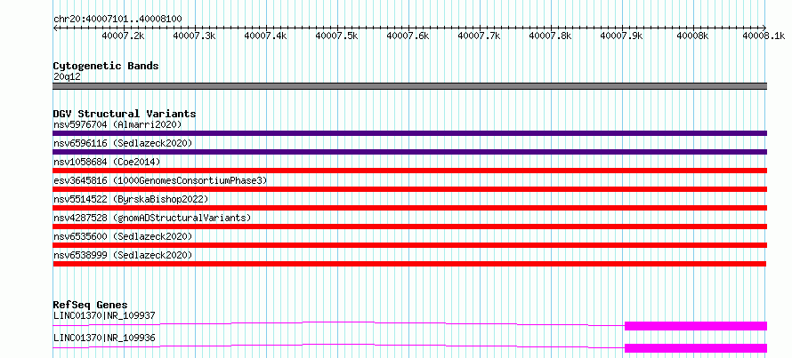
Task: Click the 40007.5k ruler tick label
Action: 337,36
